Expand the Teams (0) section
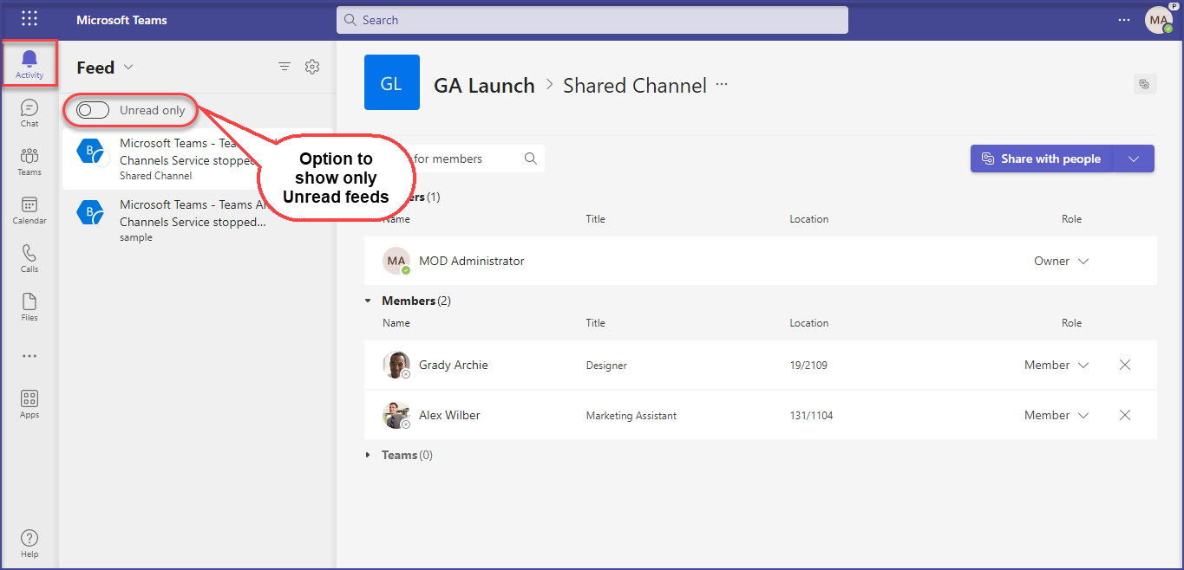 (369, 456)
